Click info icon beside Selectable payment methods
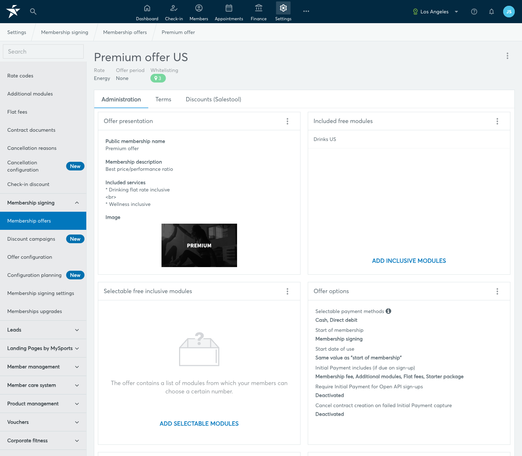 (x=389, y=311)
